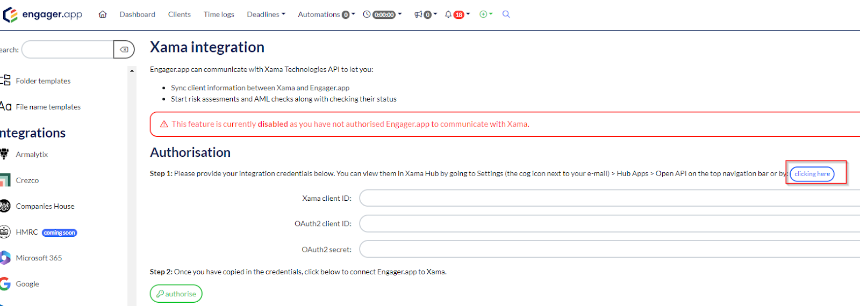Open the HMRC integration
The width and height of the screenshot is (860, 306).
pos(27,232)
